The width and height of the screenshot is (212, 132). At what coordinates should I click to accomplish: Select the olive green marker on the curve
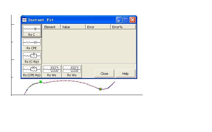[100, 89]
